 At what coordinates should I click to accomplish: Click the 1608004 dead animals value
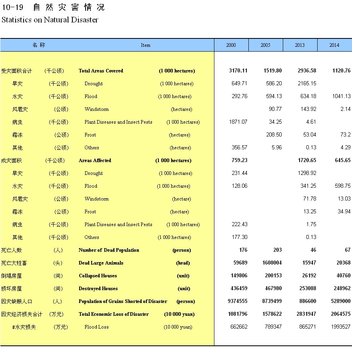[271, 263]
